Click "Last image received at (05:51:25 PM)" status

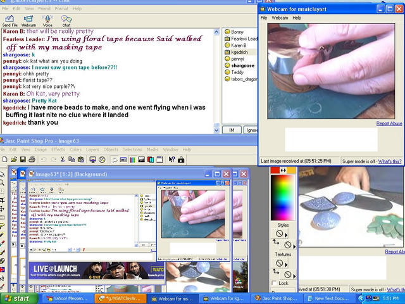click(x=296, y=161)
